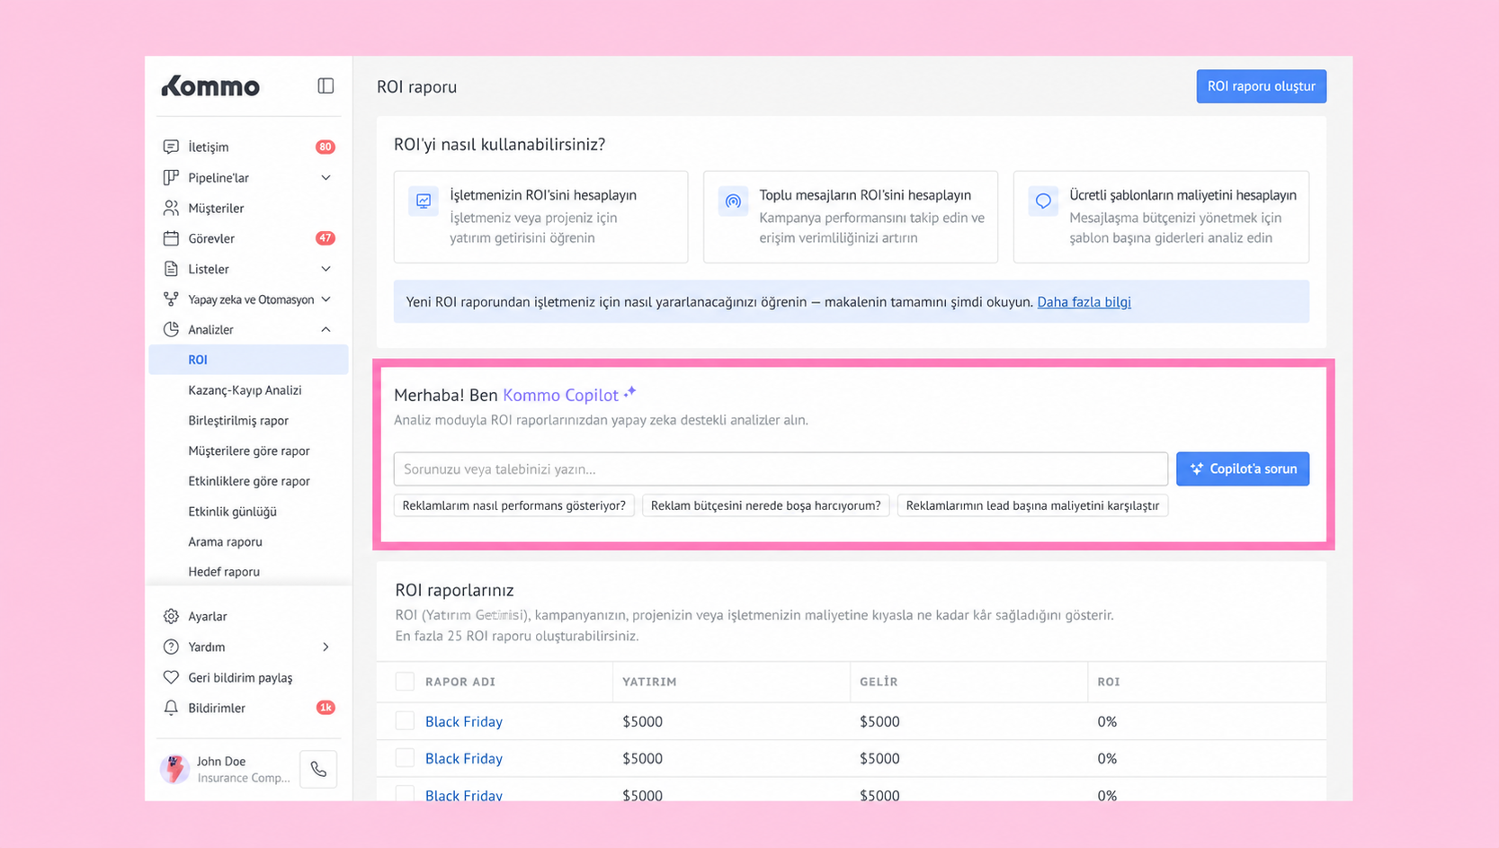This screenshot has width=1499, height=848.
Task: Click the İletişim chat icon
Action: click(x=171, y=147)
